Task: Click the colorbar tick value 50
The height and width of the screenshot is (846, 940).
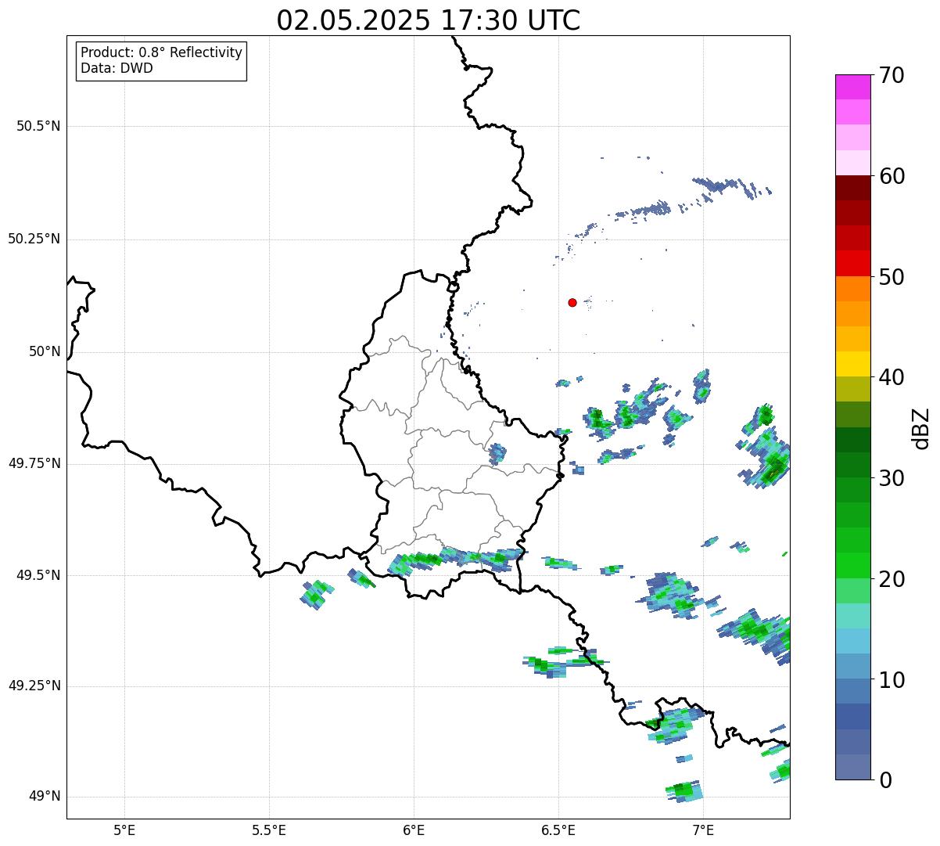Action: coord(892,277)
